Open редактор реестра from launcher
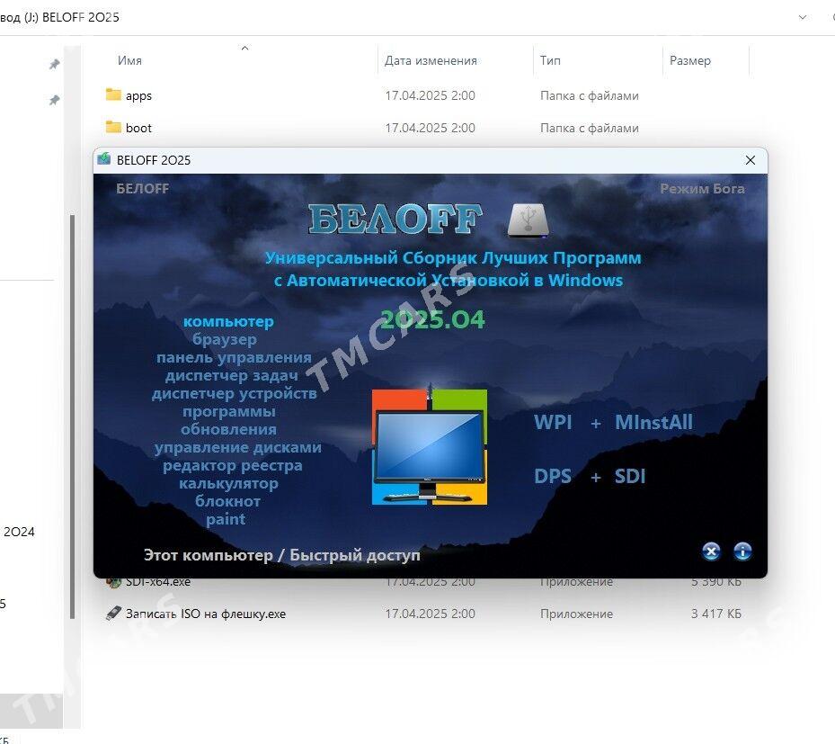 (x=233, y=465)
